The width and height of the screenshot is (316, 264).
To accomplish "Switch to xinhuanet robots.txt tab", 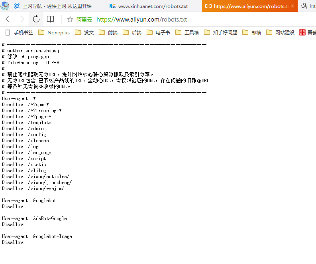I will coord(154,6).
